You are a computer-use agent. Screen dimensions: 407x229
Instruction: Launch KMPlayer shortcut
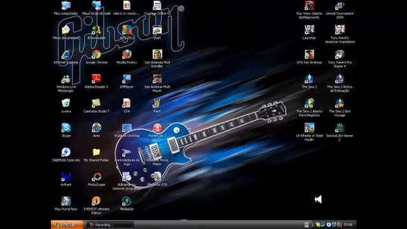point(127,79)
